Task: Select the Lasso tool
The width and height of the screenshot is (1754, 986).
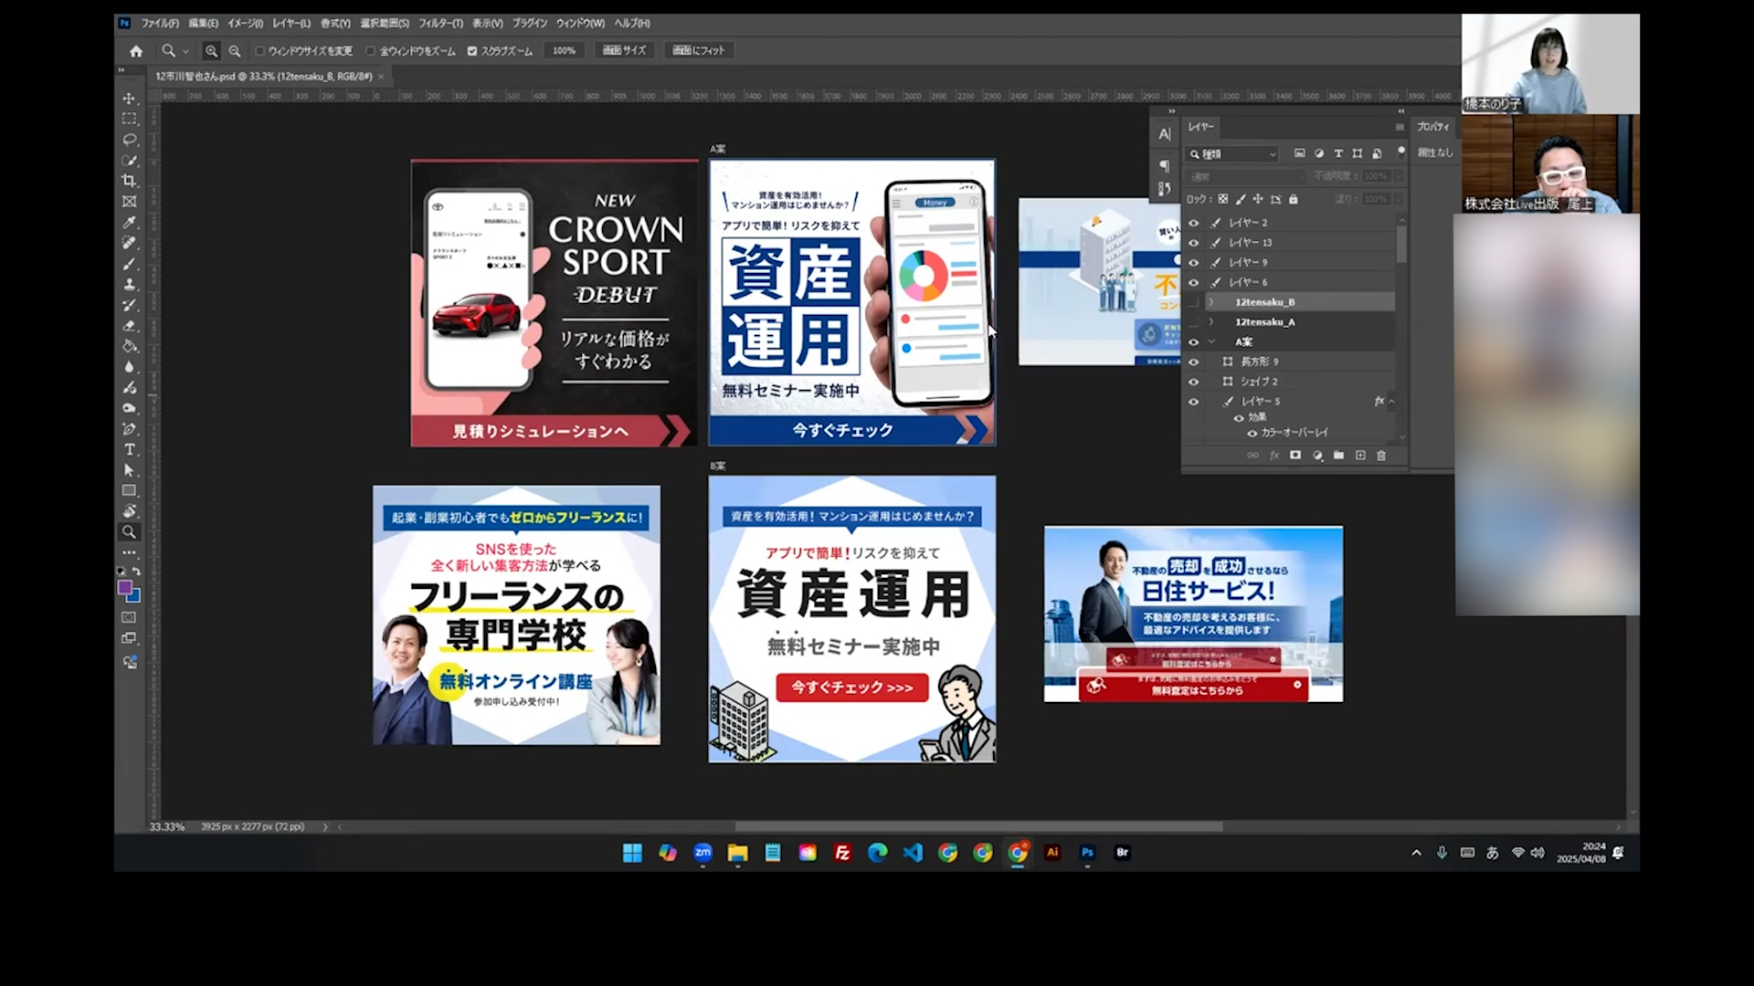Action: point(129,140)
